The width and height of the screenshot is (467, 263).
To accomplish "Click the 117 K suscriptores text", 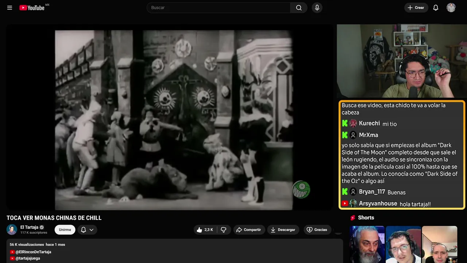I will [34, 233].
